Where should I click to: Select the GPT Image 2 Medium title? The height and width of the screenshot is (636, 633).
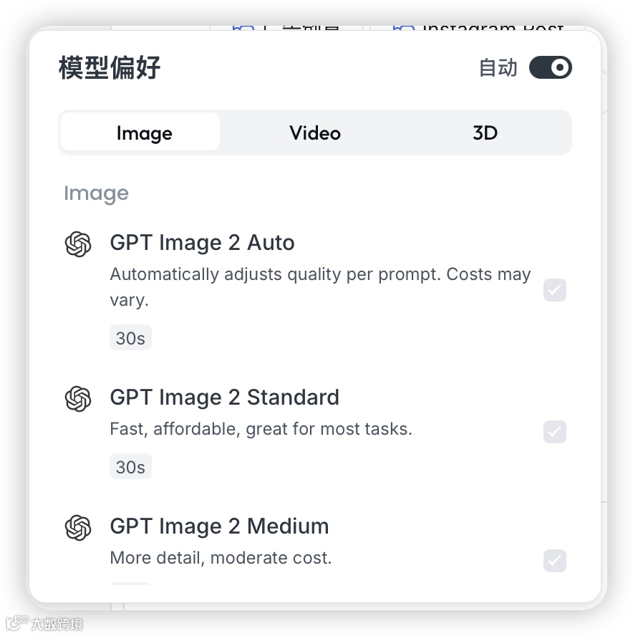(219, 526)
